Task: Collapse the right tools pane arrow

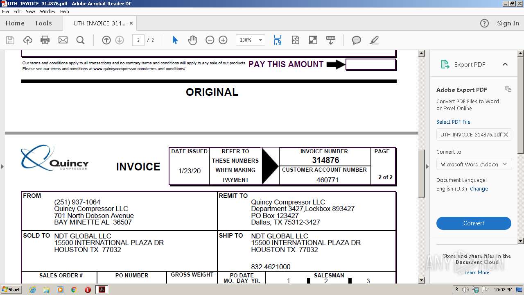Action: coord(427,166)
